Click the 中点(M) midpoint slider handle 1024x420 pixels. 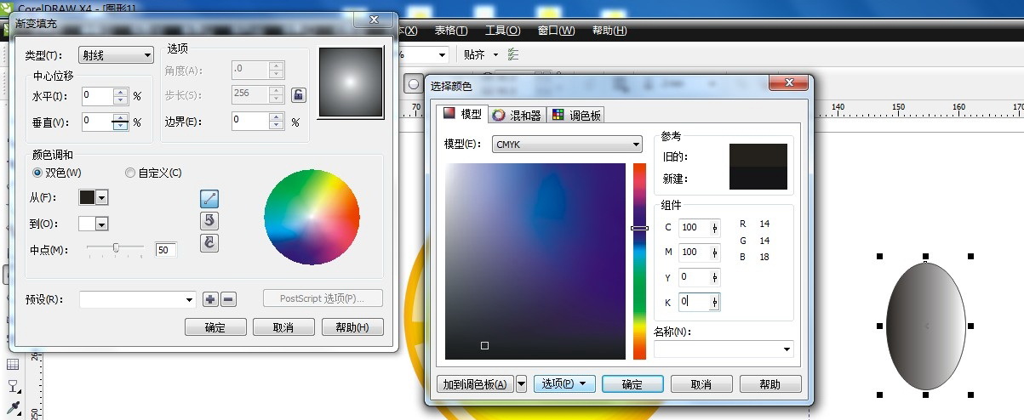click(116, 248)
